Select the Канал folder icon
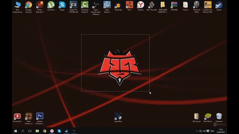Image resolution: width=239 pixels, height=134 pixels. click(x=185, y=6)
